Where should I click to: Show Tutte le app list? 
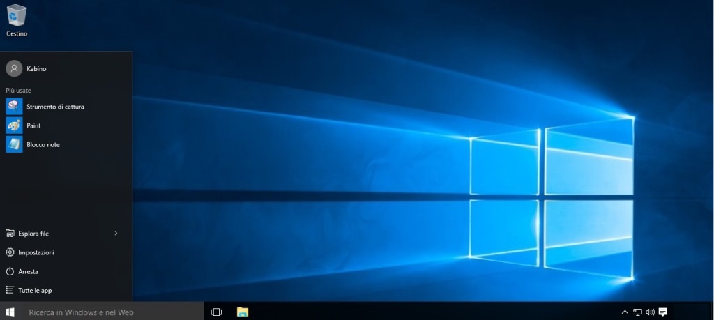click(35, 291)
